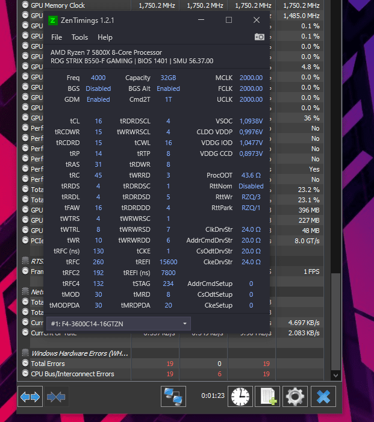Click HWiNFO network computers icon
The width and height of the screenshot is (374, 422).
coord(173,397)
